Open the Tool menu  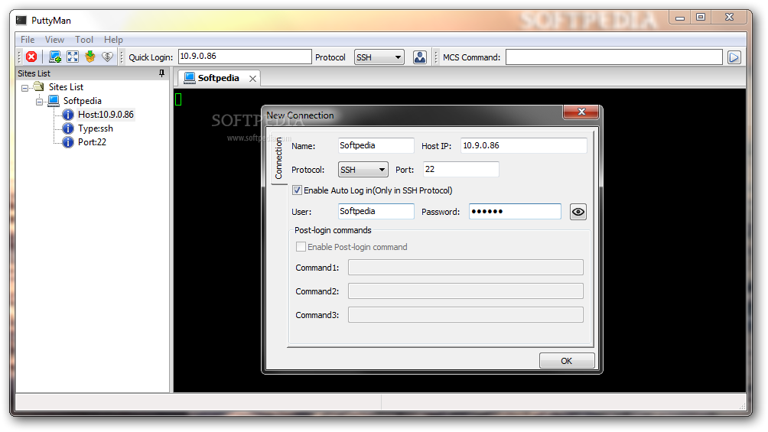point(83,40)
